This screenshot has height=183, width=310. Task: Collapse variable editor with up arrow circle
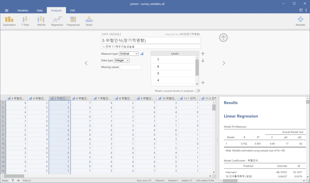point(224,38)
